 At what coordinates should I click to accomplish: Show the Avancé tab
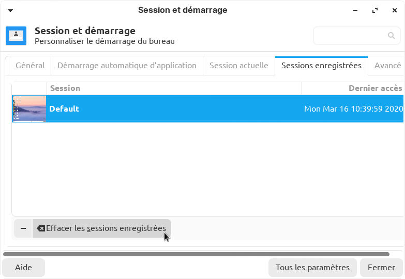coord(387,66)
